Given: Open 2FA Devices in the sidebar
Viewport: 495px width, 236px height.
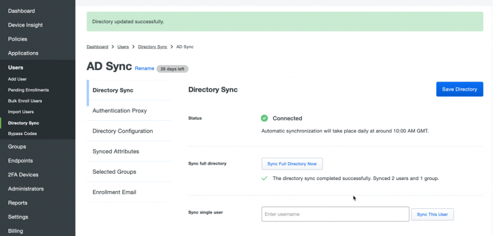Looking at the screenshot, I should tap(23, 174).
